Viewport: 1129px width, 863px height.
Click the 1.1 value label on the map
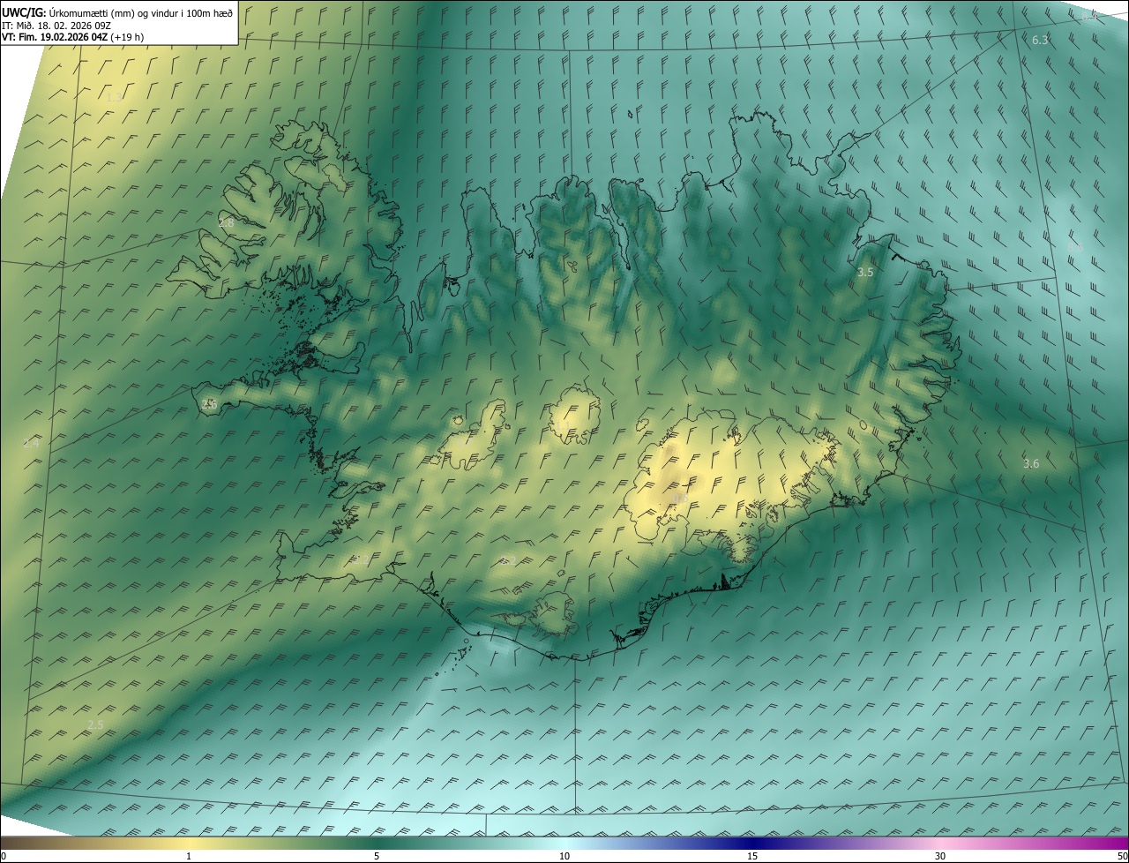[563, 426]
